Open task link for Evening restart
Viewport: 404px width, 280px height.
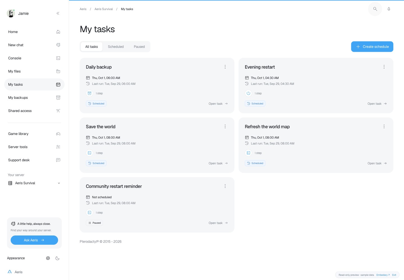[x=377, y=104]
